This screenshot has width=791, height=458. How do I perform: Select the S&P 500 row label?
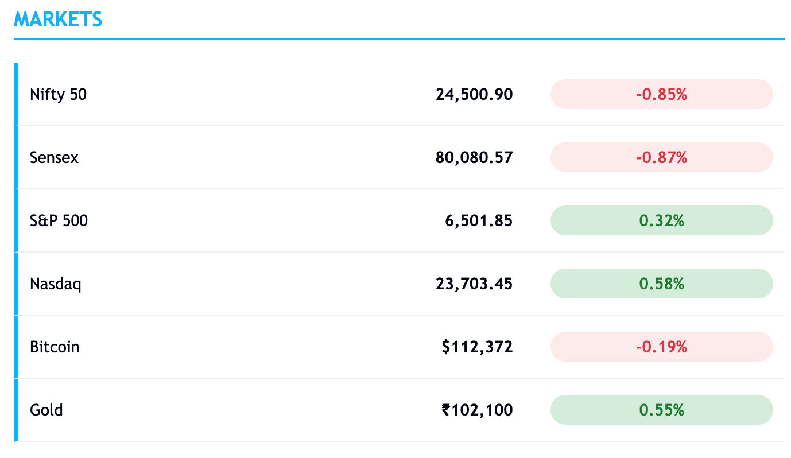click(x=59, y=220)
